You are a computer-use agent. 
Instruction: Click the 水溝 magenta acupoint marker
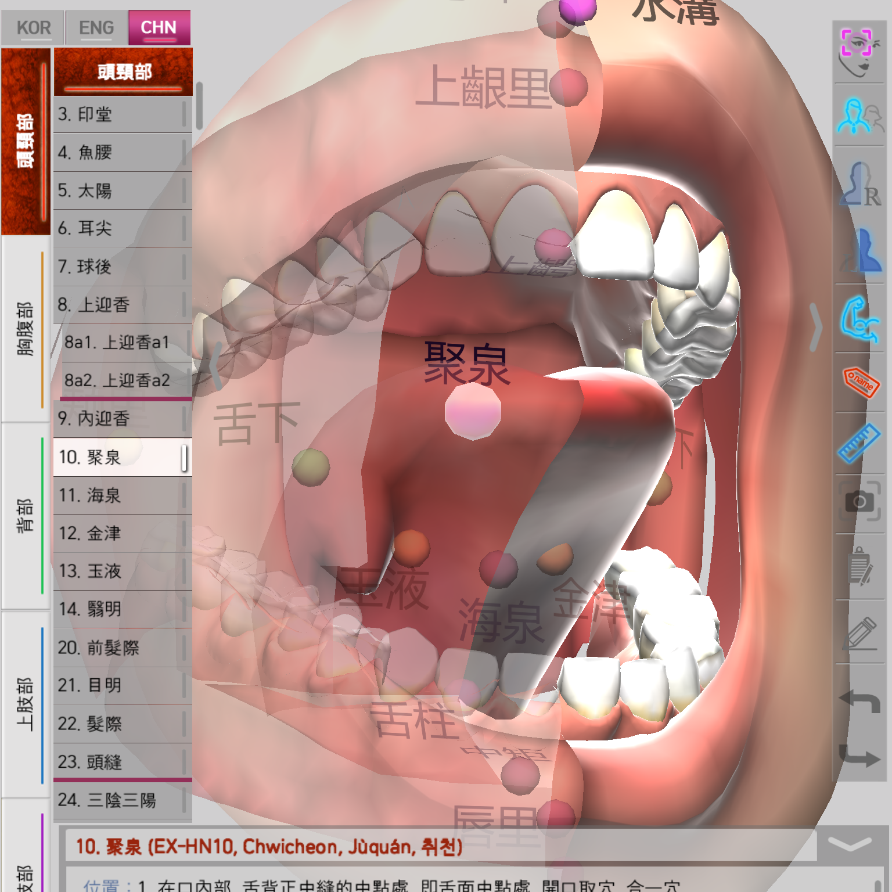[x=578, y=9]
